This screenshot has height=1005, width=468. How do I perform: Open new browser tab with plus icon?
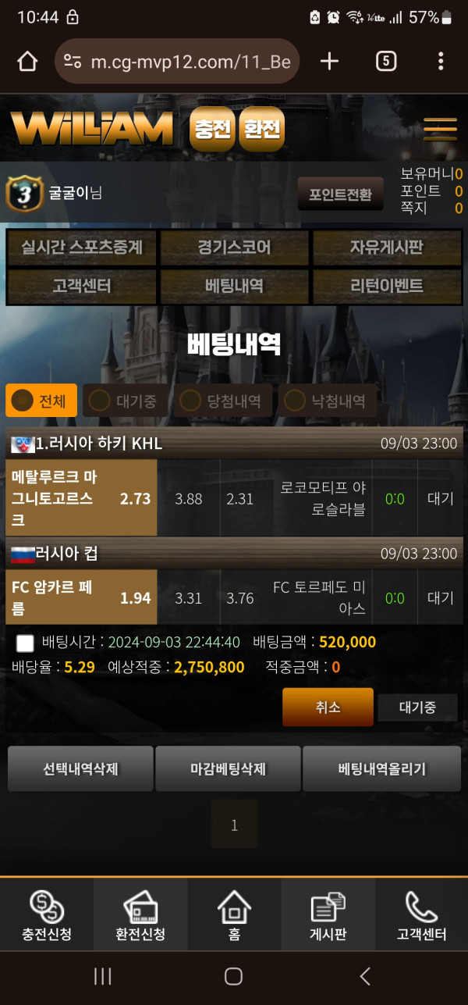[x=330, y=62]
